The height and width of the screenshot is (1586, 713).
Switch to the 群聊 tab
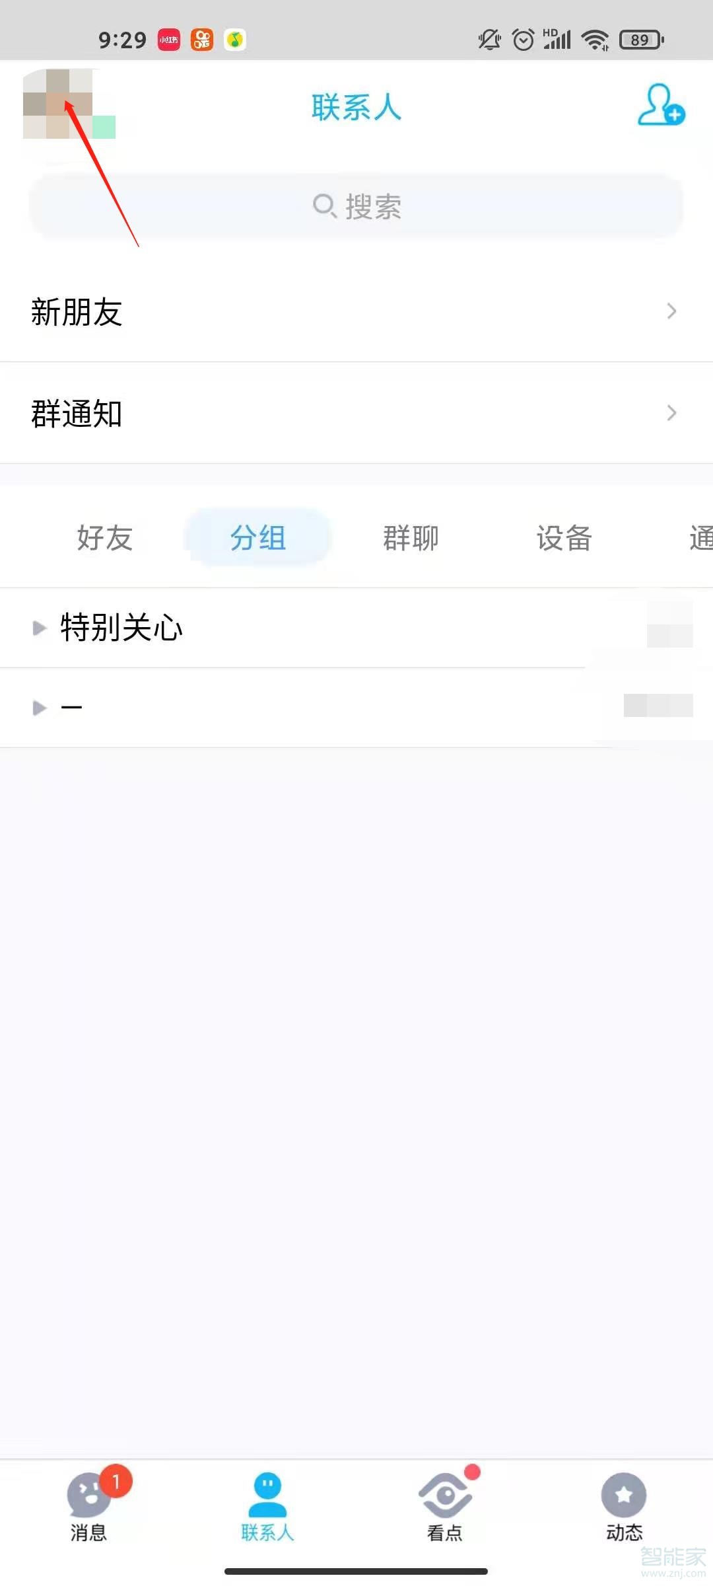coord(411,538)
